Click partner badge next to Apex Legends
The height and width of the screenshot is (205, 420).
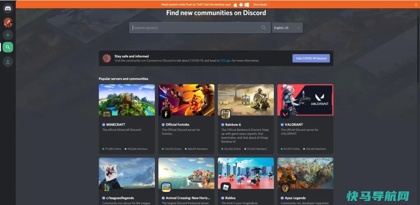pyautogui.click(x=282, y=198)
